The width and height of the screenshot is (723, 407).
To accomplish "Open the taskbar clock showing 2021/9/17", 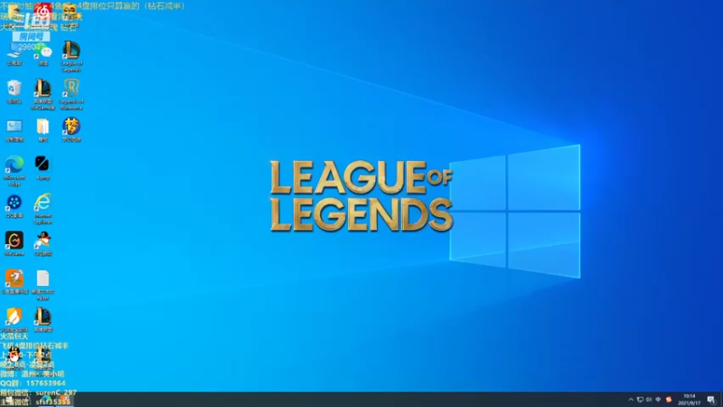I will [689, 400].
